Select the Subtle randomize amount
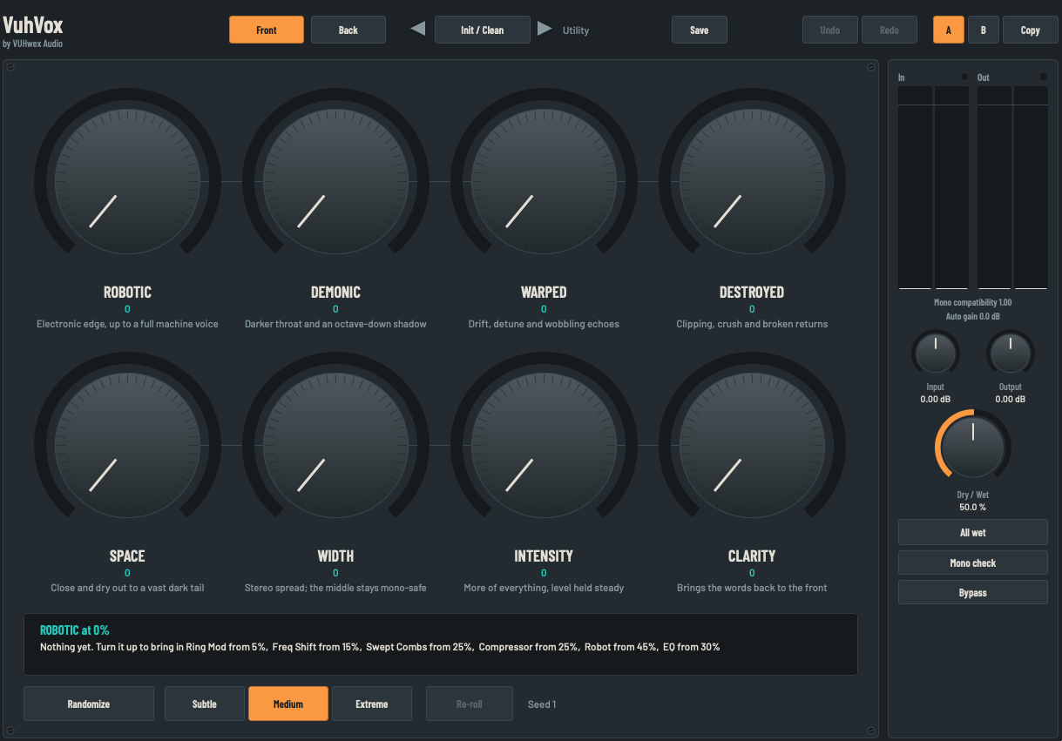 point(205,704)
